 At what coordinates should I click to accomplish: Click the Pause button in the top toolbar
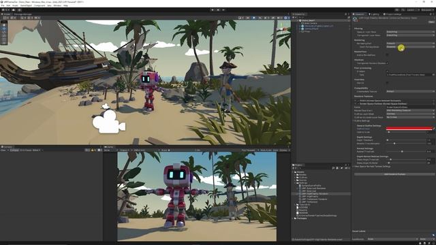[218, 10]
